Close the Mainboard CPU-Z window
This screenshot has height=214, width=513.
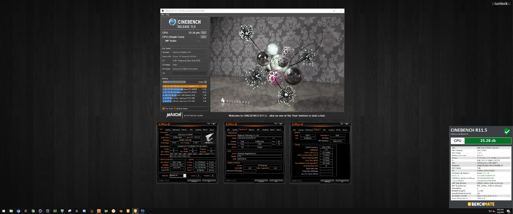[x=281, y=124]
